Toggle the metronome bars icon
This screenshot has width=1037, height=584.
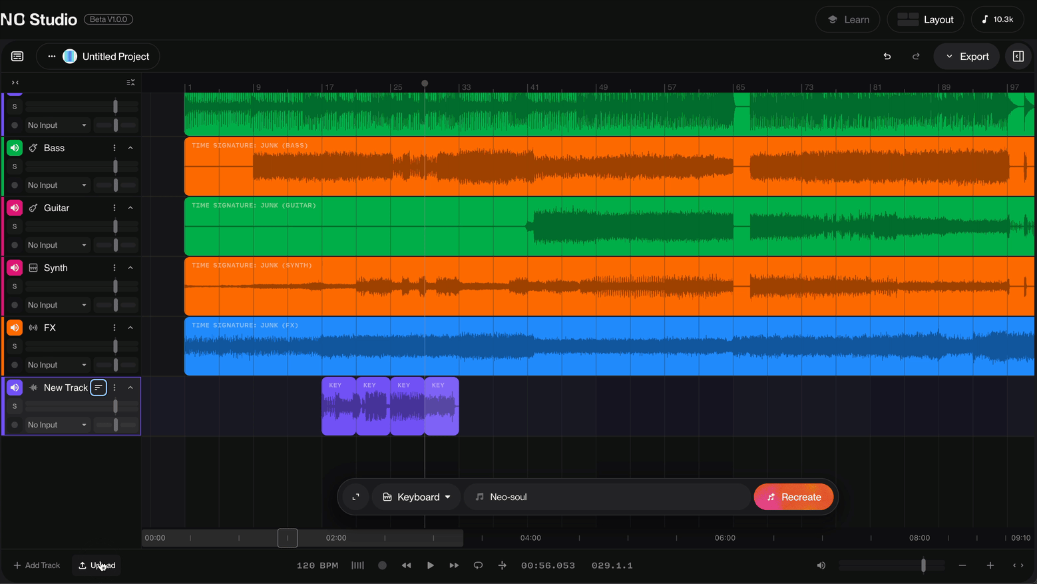pyautogui.click(x=357, y=565)
